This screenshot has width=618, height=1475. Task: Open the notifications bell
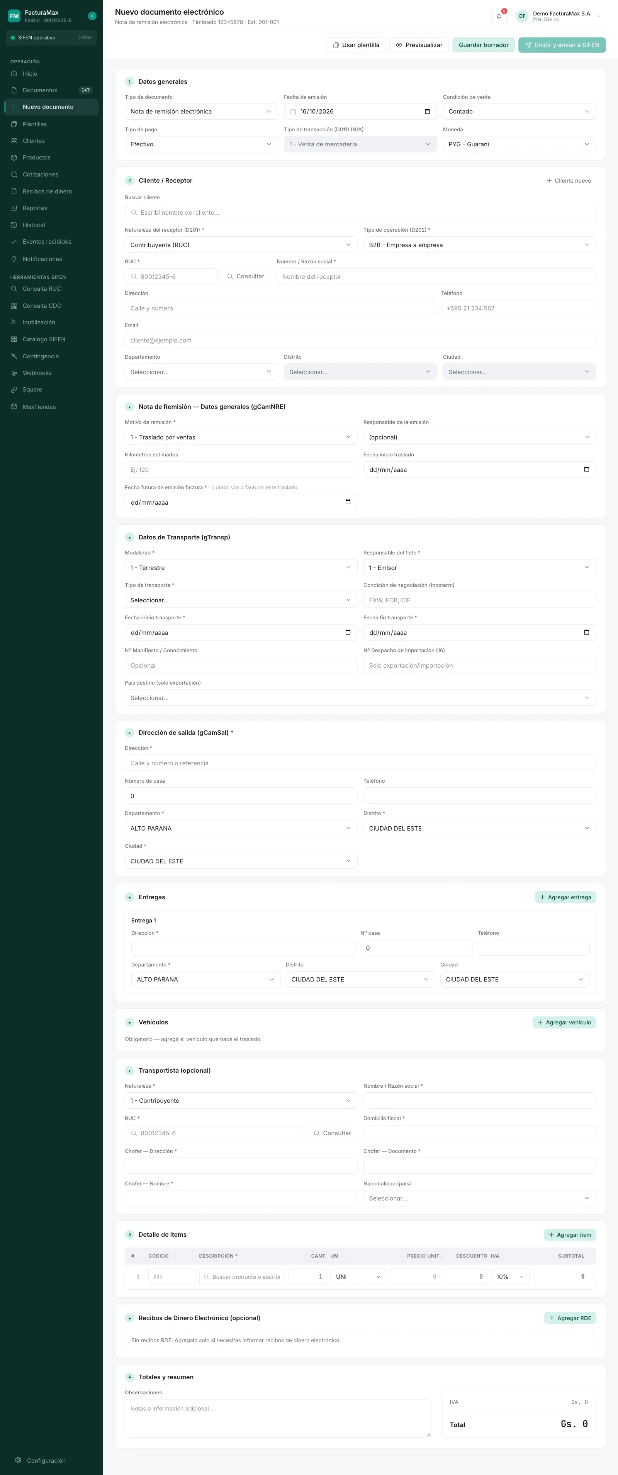(x=499, y=17)
